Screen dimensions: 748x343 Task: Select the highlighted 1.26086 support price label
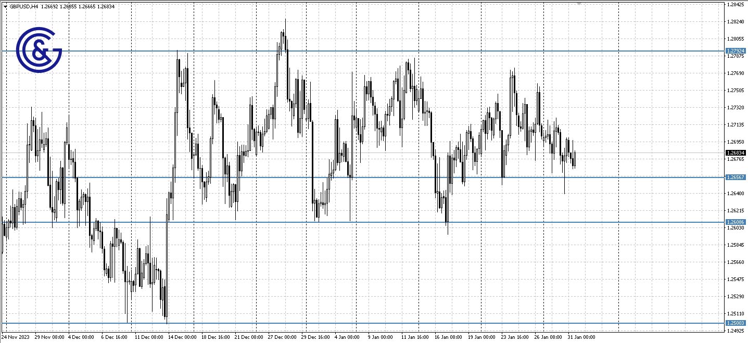737,222
